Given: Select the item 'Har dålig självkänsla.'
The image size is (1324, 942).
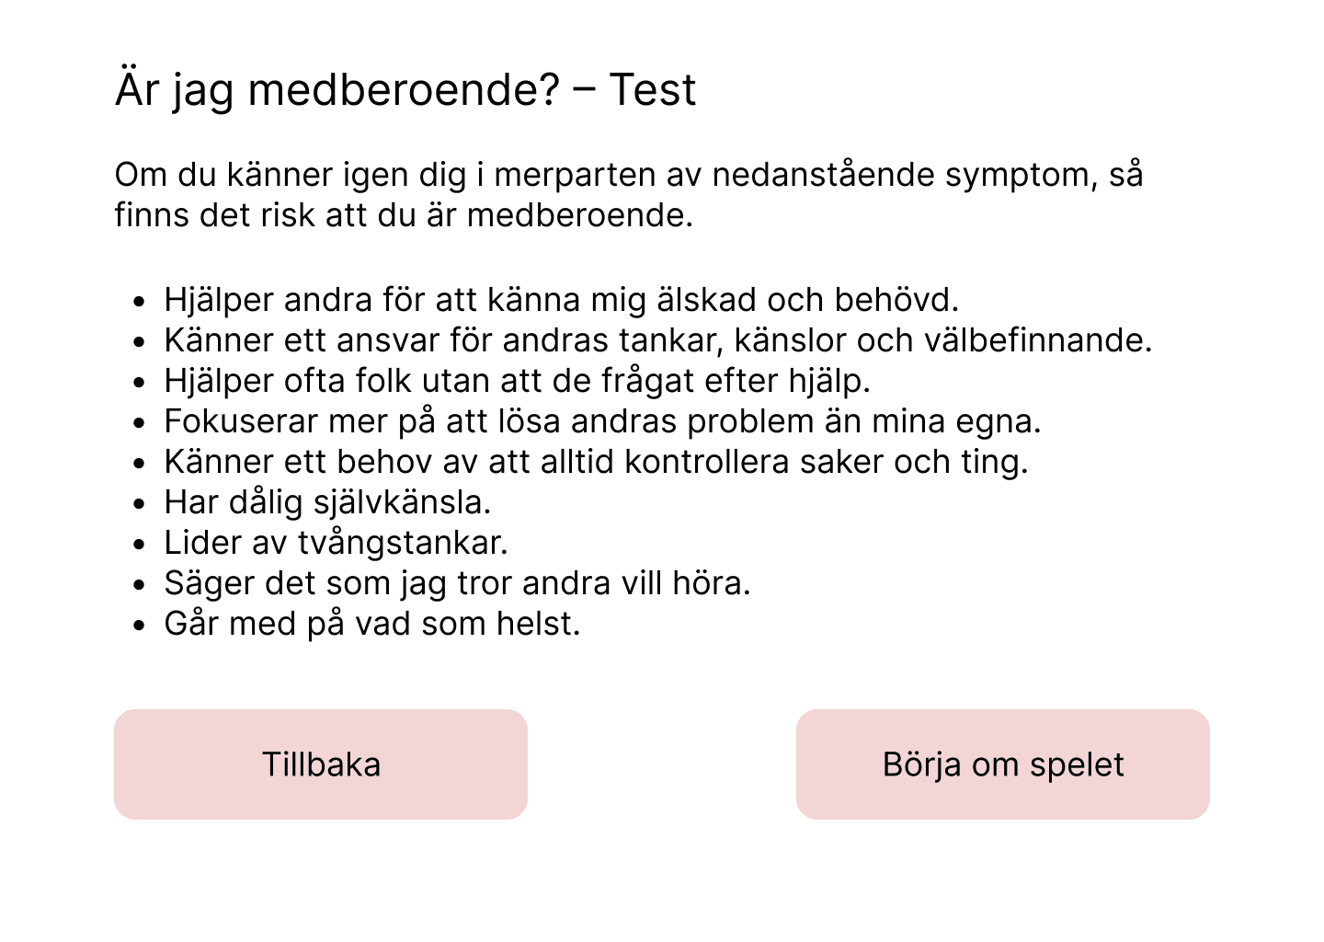Looking at the screenshot, I should pyautogui.click(x=327, y=502).
